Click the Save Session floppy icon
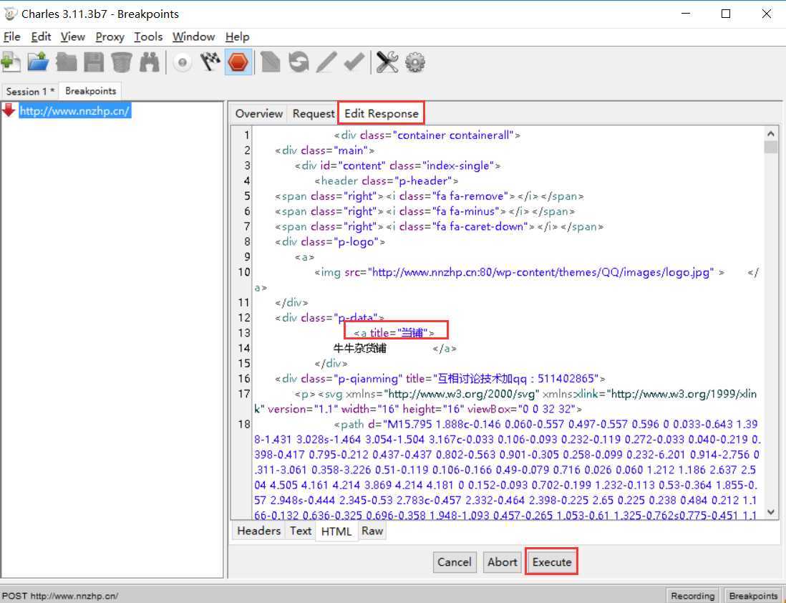Image resolution: width=786 pixels, height=603 pixels. point(94,63)
